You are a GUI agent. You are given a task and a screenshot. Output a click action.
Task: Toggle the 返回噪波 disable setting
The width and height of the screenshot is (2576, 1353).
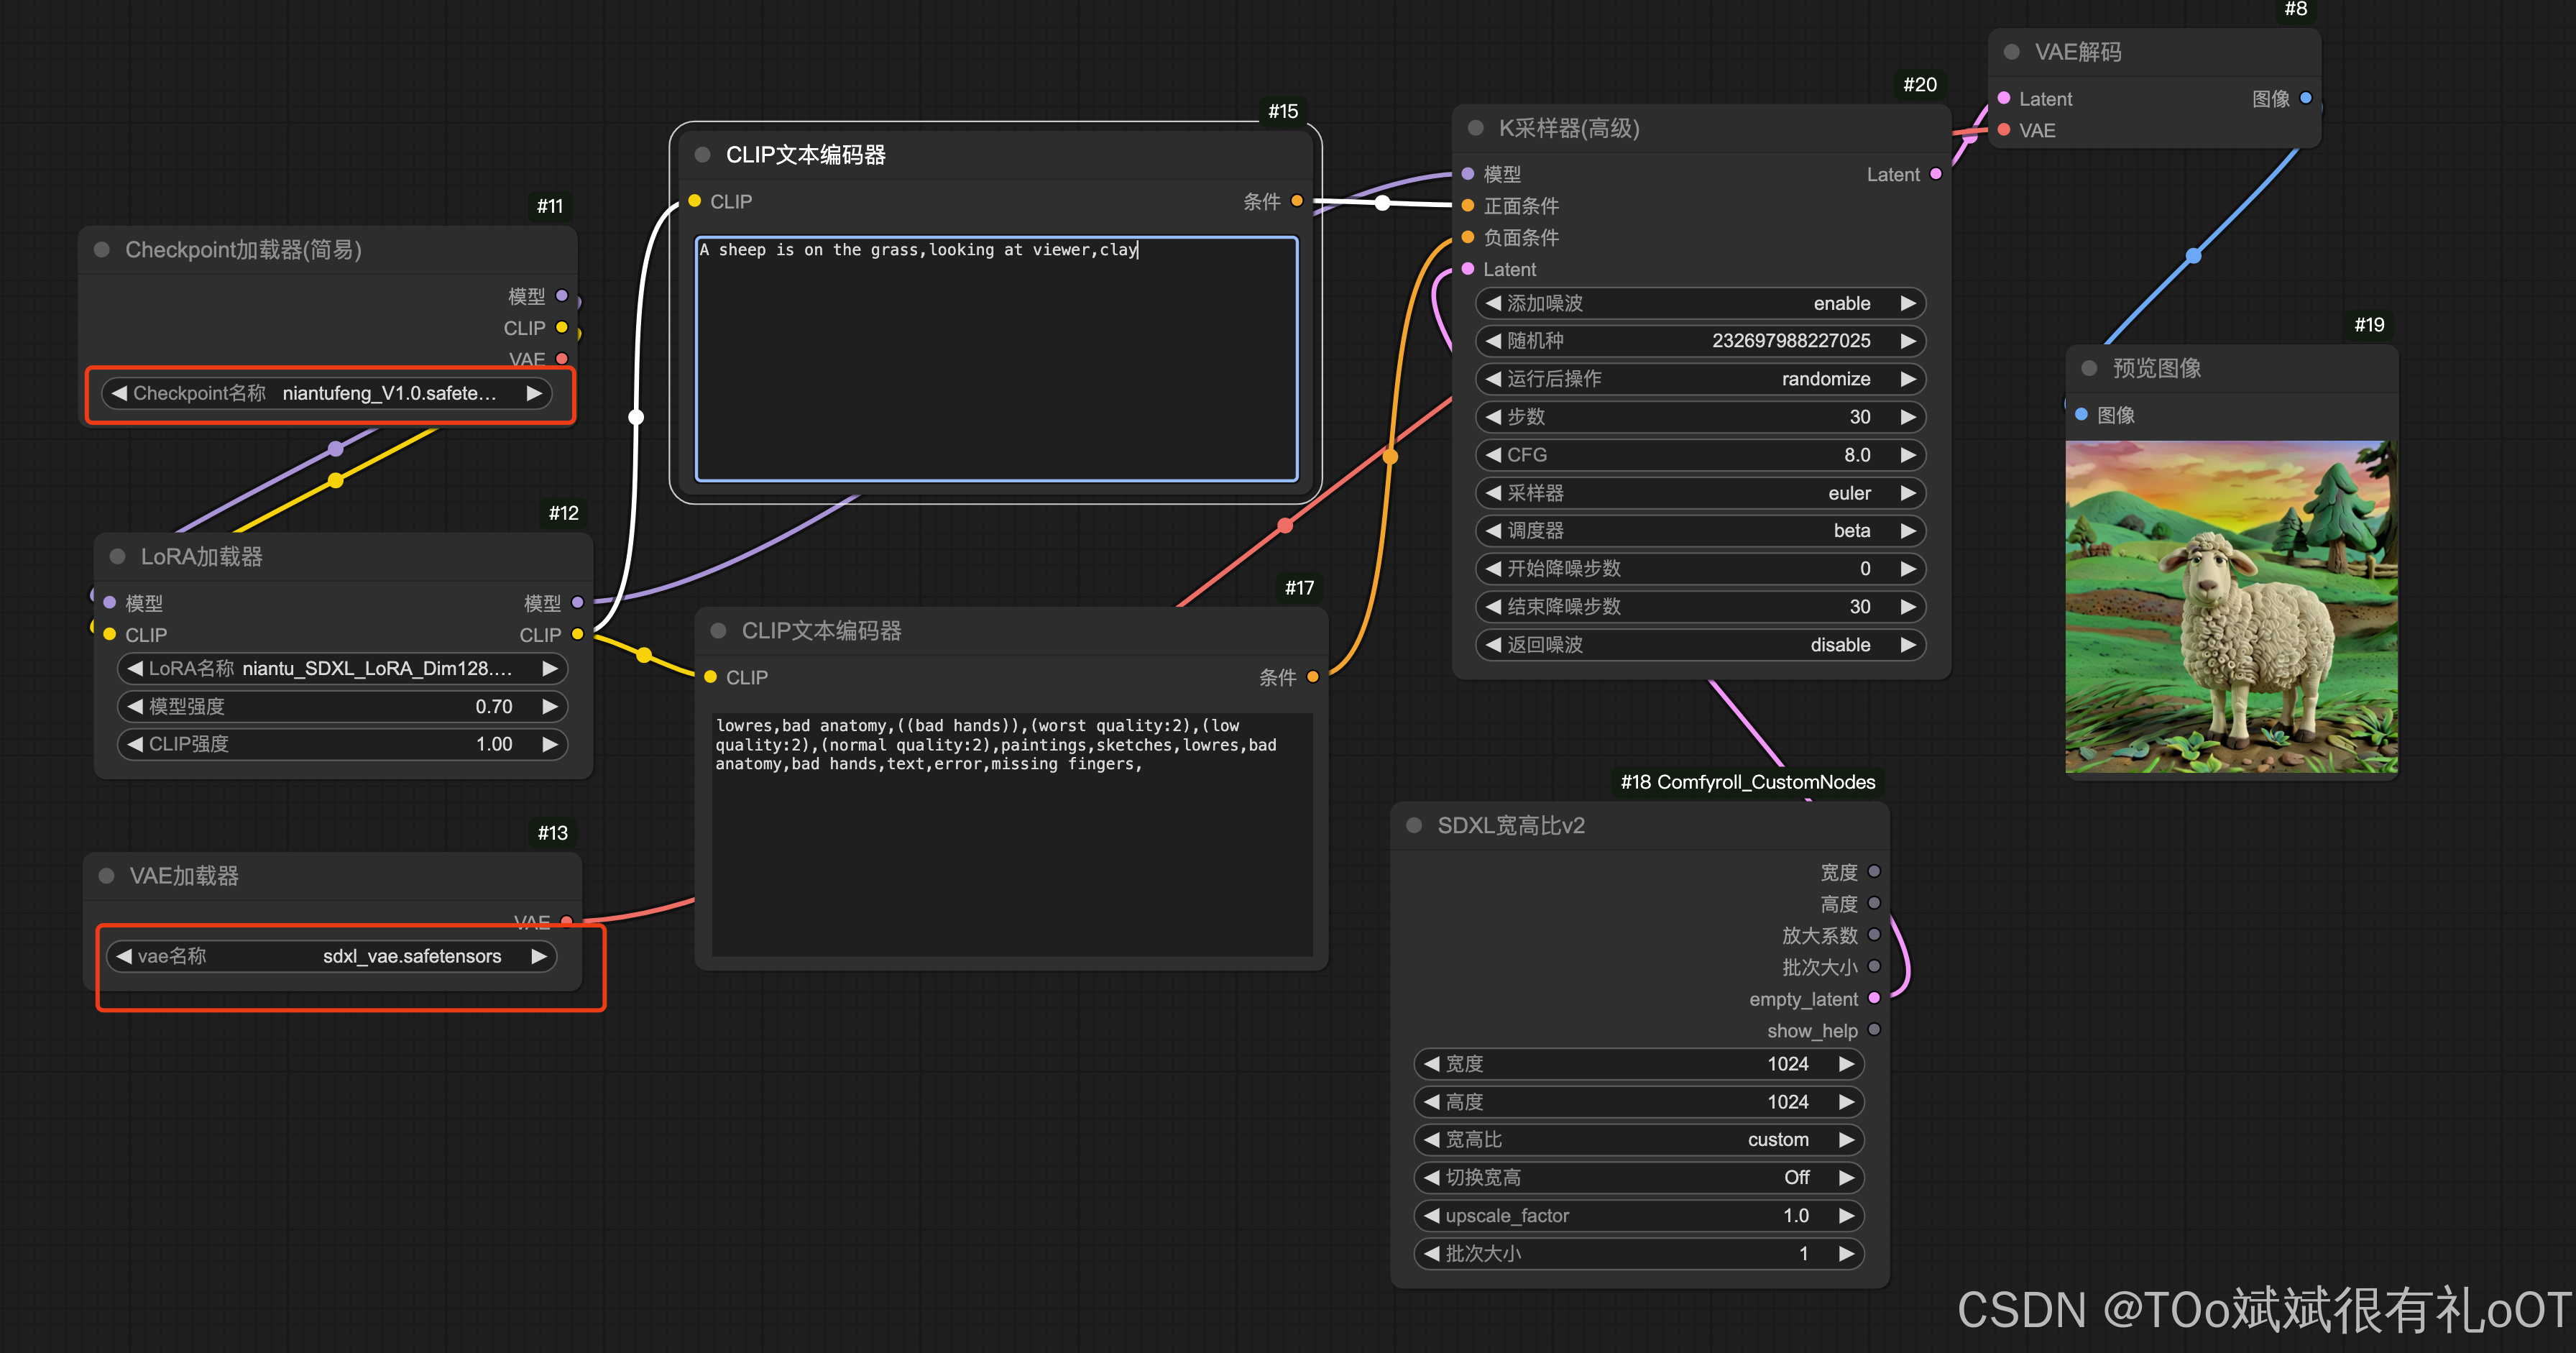pos(1700,645)
